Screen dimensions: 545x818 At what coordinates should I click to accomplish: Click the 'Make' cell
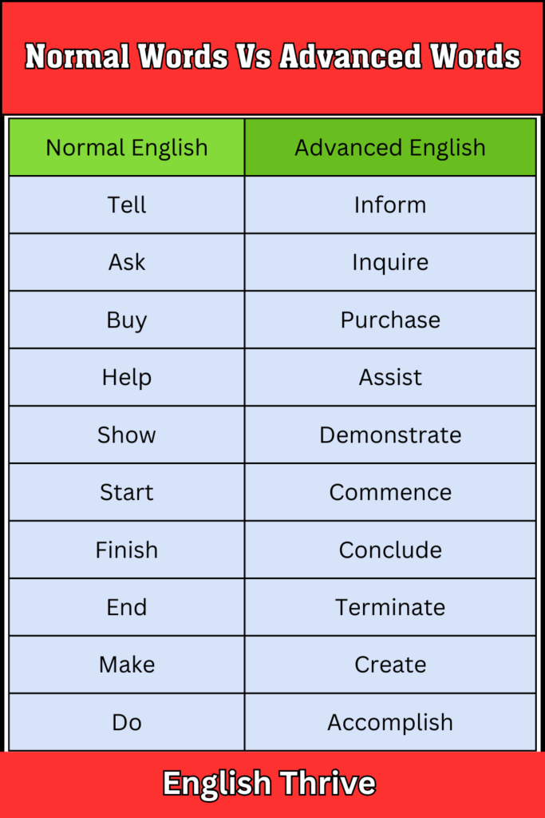point(127,665)
